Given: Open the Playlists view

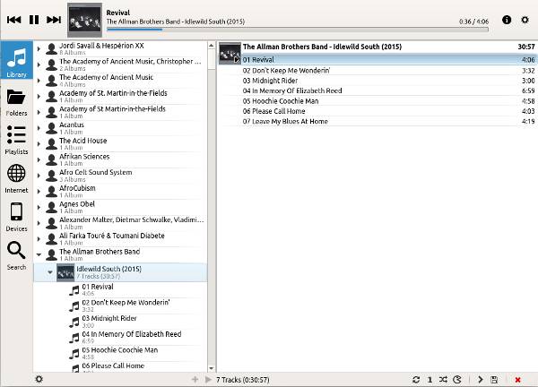Looking at the screenshot, I should 16,141.
